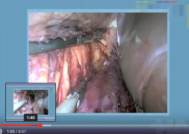
Task: Click the orange color bar at top right
Action: pyautogui.click(x=152, y=2)
